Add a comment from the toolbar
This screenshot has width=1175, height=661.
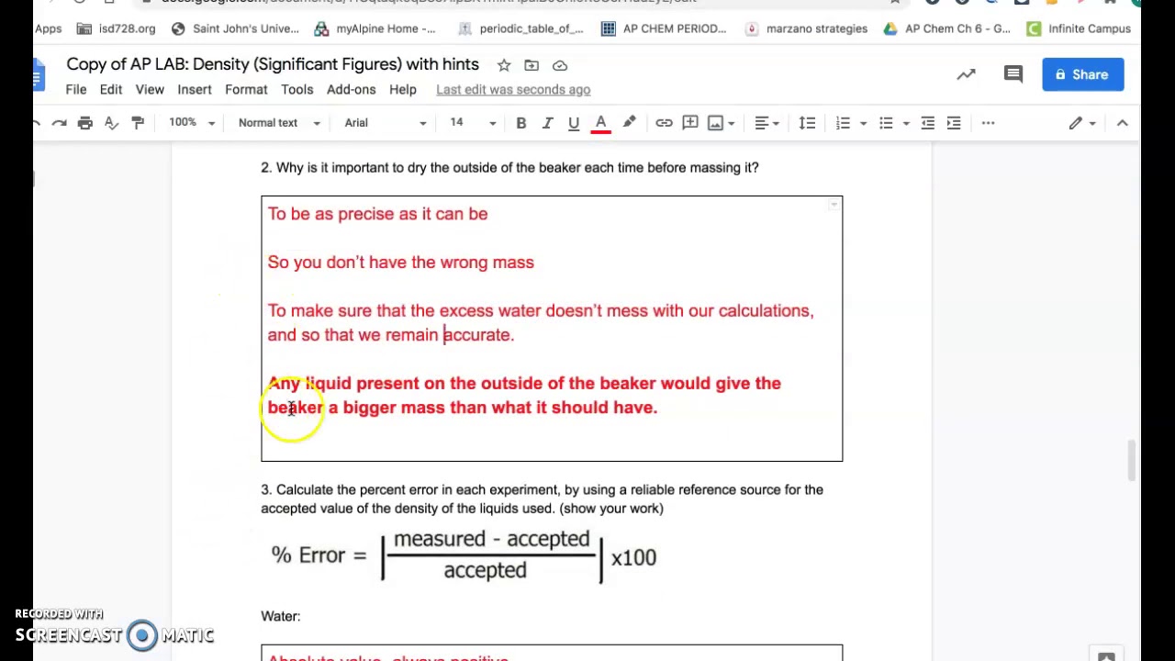[x=690, y=123]
